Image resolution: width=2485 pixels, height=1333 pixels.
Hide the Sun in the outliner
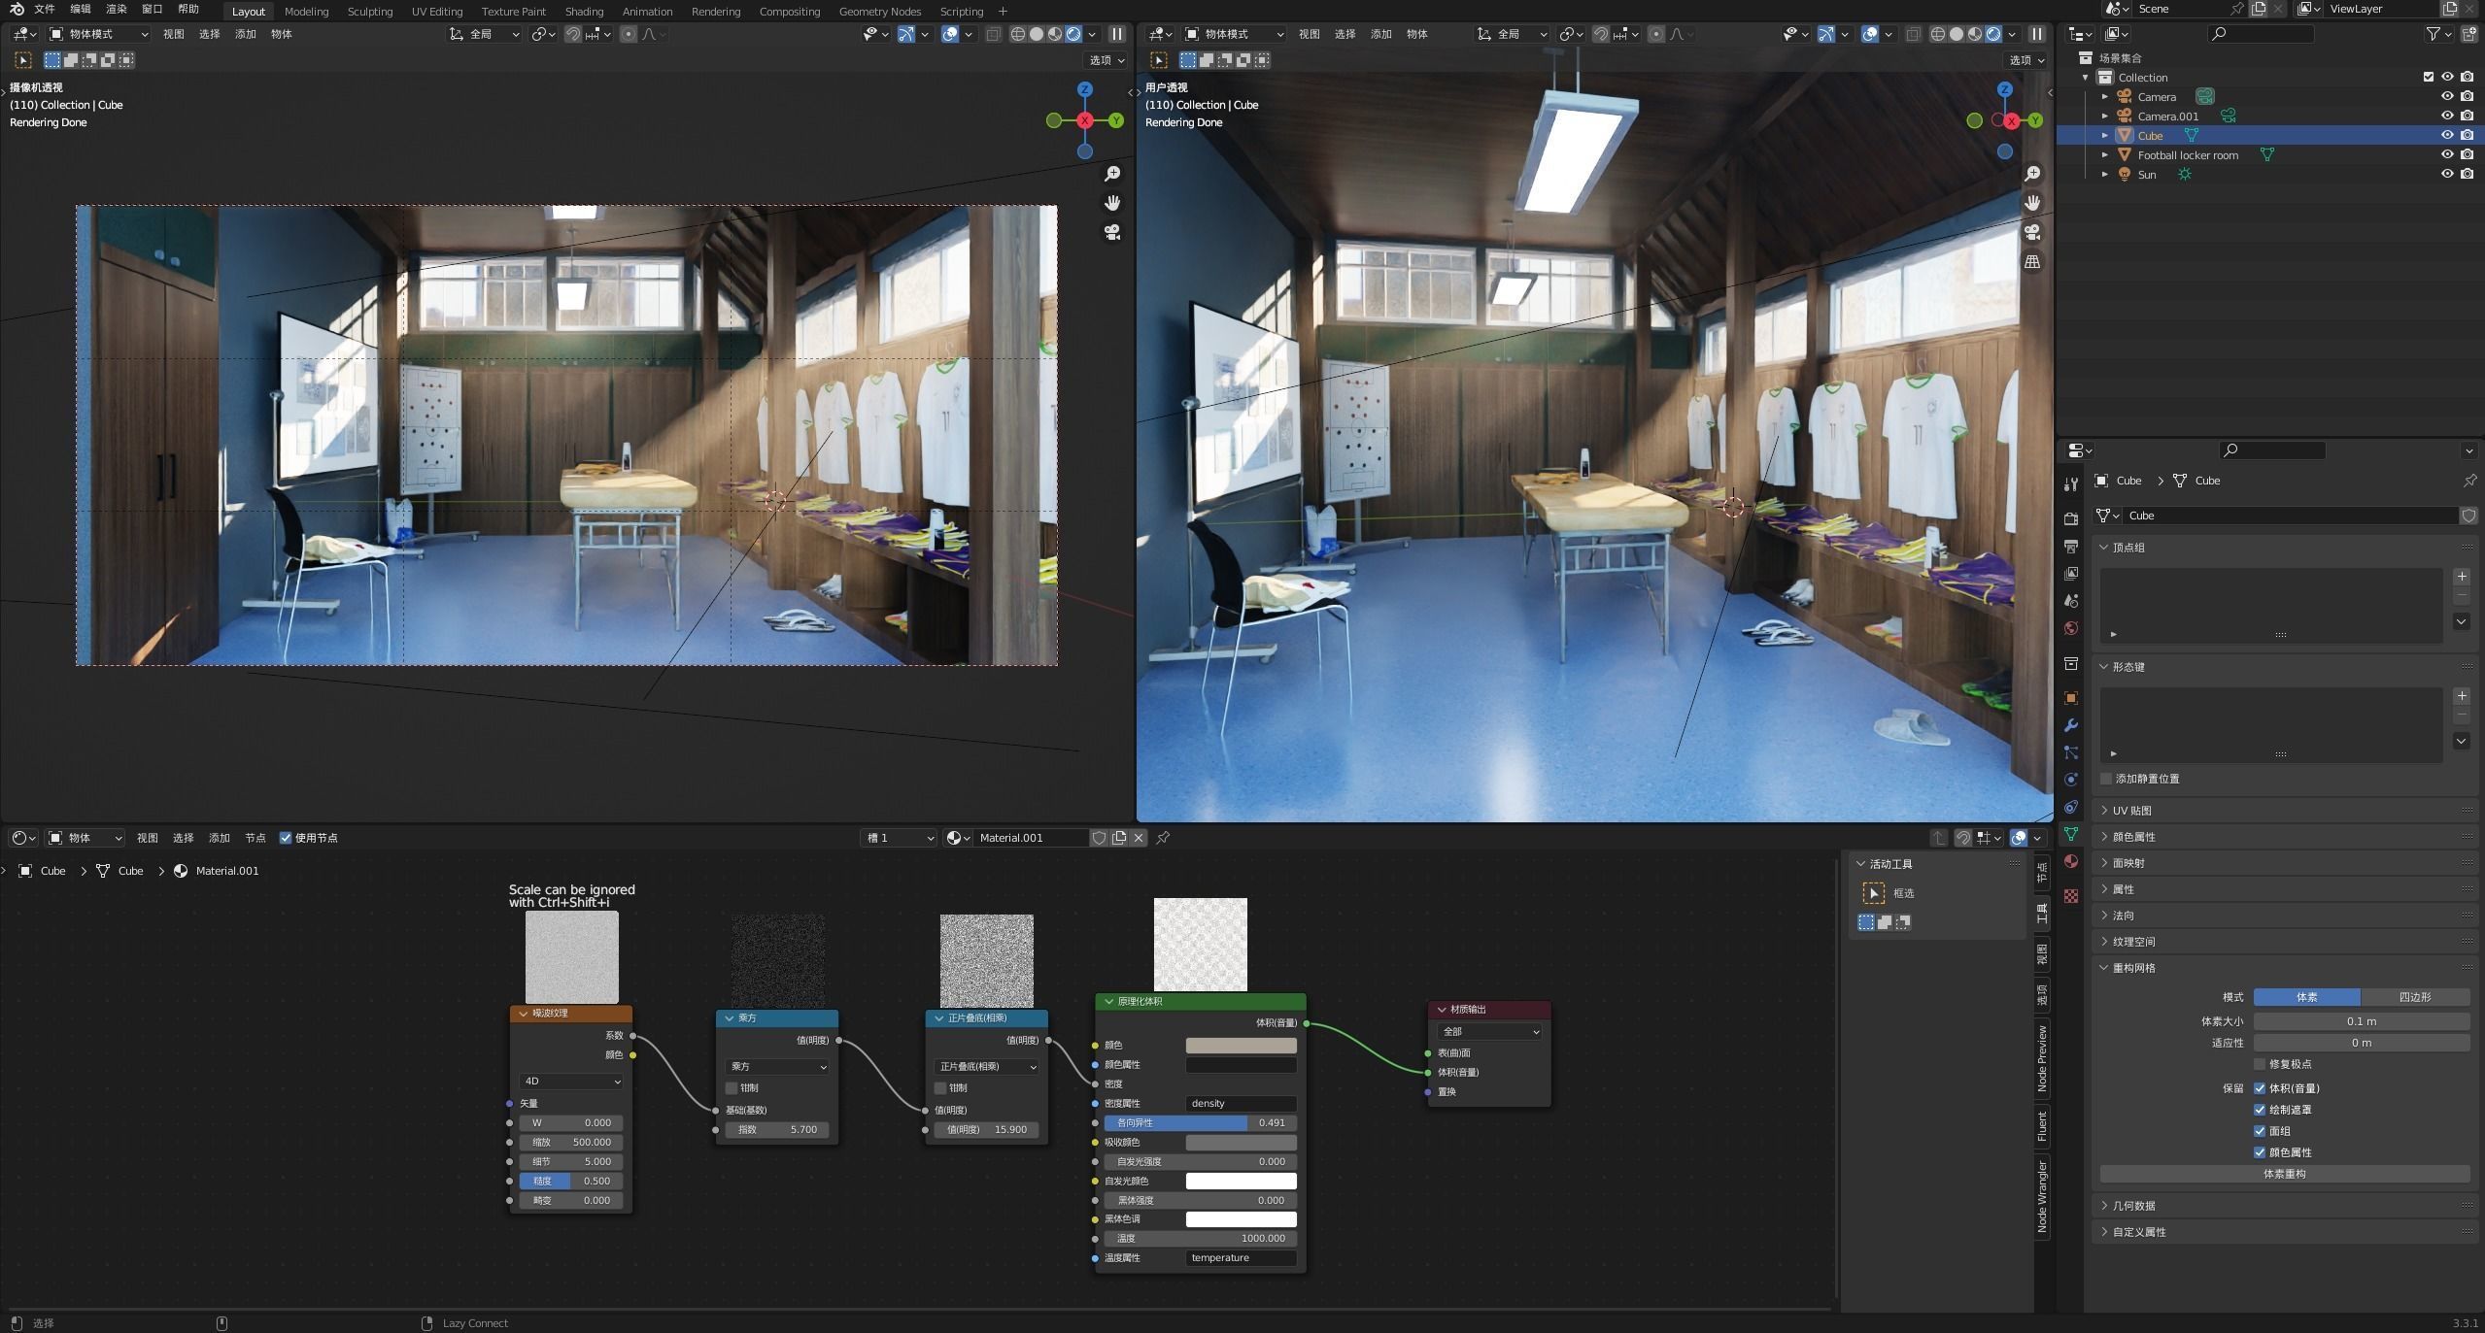click(x=2447, y=174)
